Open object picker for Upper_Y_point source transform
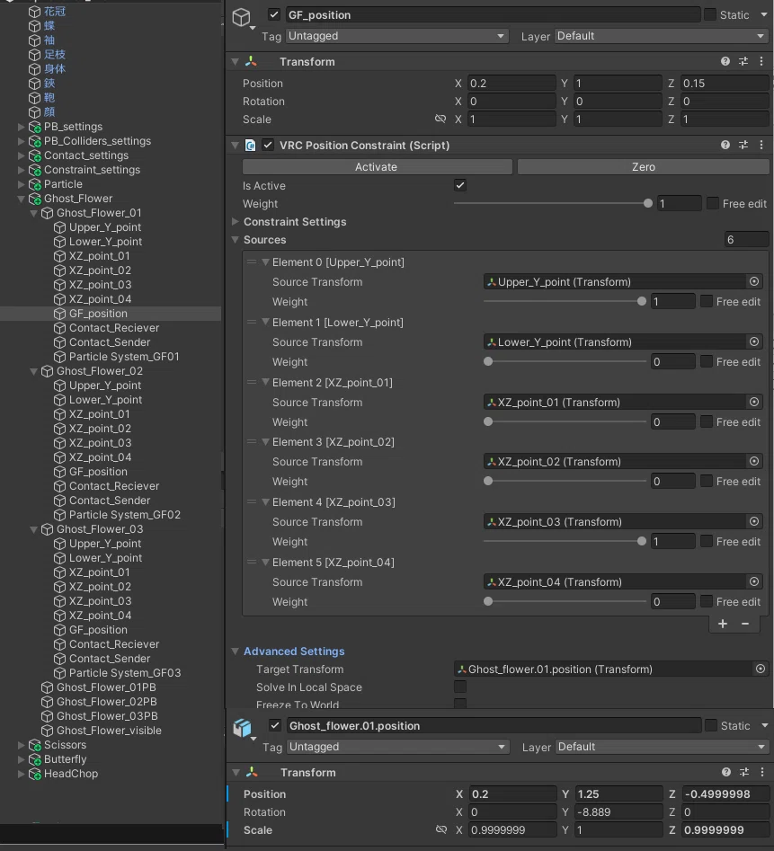 point(754,281)
